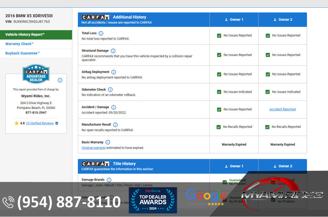
Task: Click the Google reviews logo
Action: pyautogui.click(x=206, y=197)
